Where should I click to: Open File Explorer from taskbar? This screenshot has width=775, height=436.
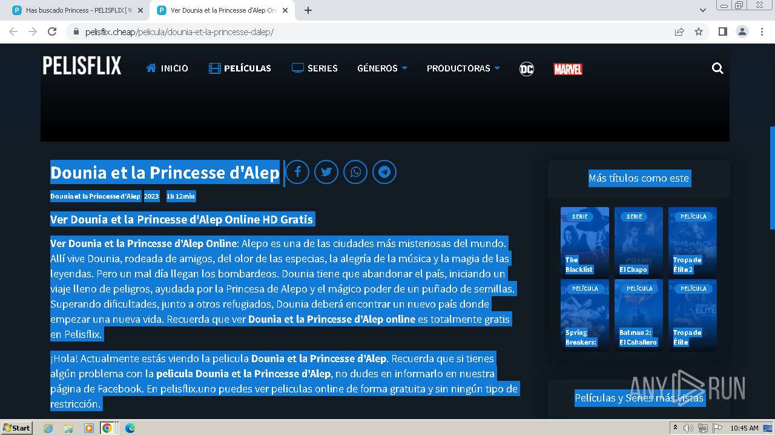pyautogui.click(x=68, y=428)
